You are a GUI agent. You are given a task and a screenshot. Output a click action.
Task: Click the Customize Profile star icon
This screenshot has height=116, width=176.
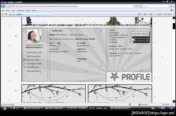click(x=25, y=63)
